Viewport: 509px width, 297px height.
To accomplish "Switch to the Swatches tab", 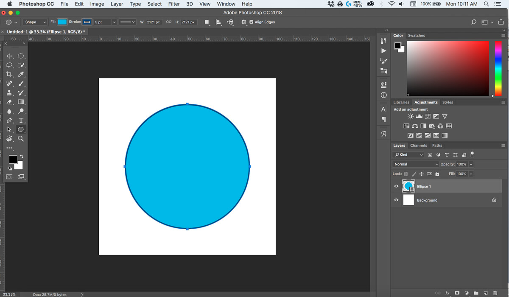I will click(x=417, y=36).
